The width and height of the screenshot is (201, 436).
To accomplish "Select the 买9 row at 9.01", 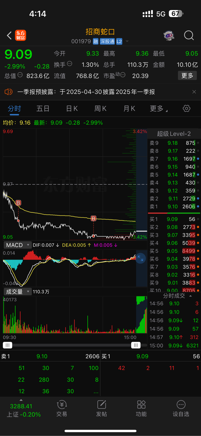I will coord(174,283).
